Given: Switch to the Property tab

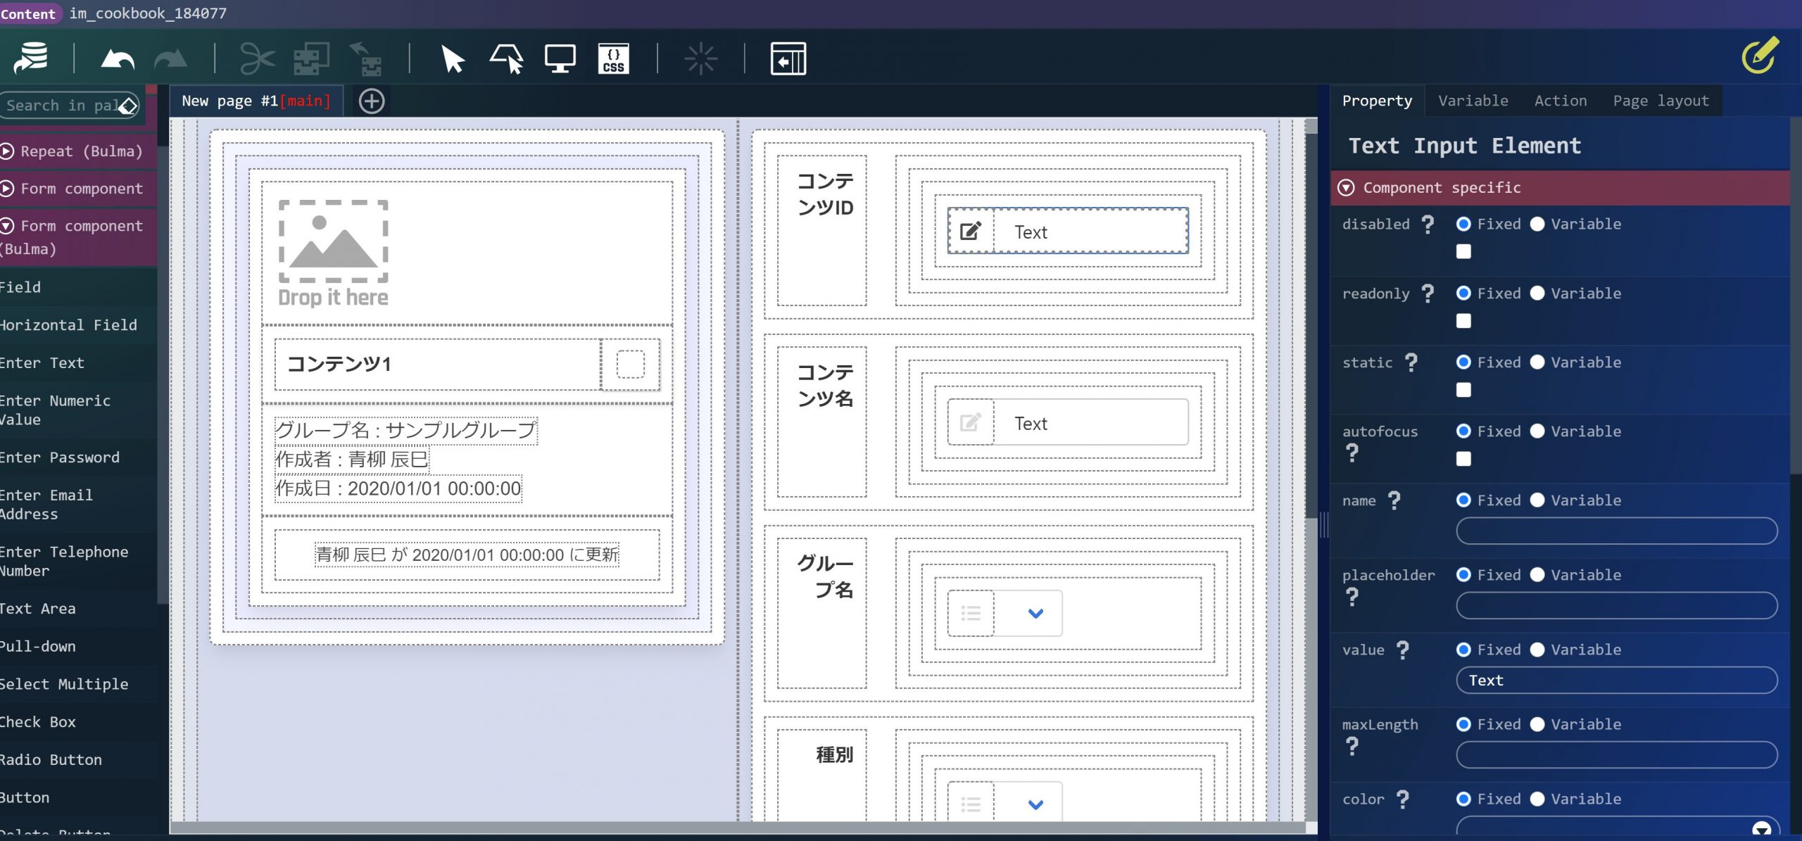Looking at the screenshot, I should pos(1377,101).
